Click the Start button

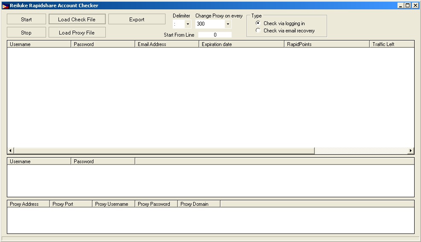[26, 19]
